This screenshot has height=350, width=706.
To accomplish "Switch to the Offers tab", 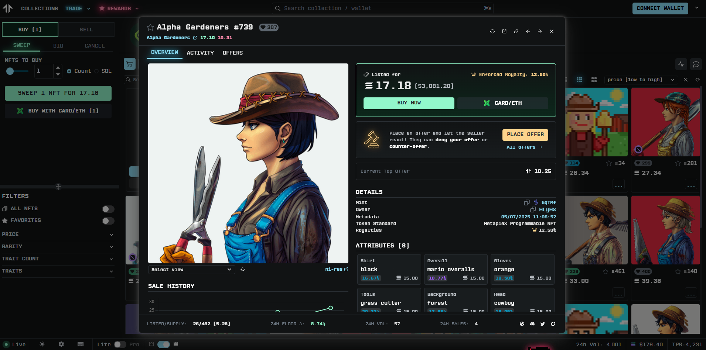I will 232,53.
